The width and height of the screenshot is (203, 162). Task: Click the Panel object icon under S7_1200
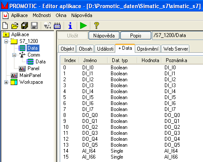pos(22,68)
